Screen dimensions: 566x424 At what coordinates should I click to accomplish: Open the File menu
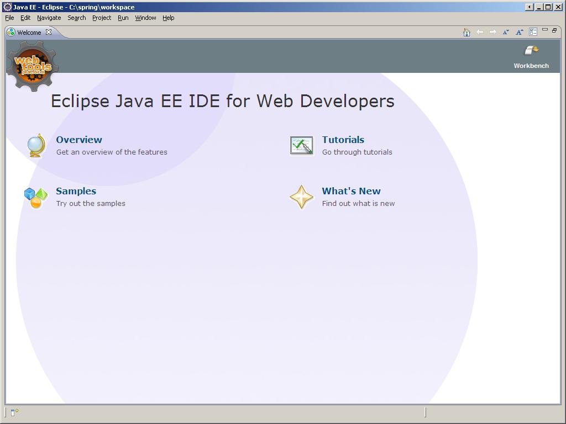pyautogui.click(x=9, y=18)
